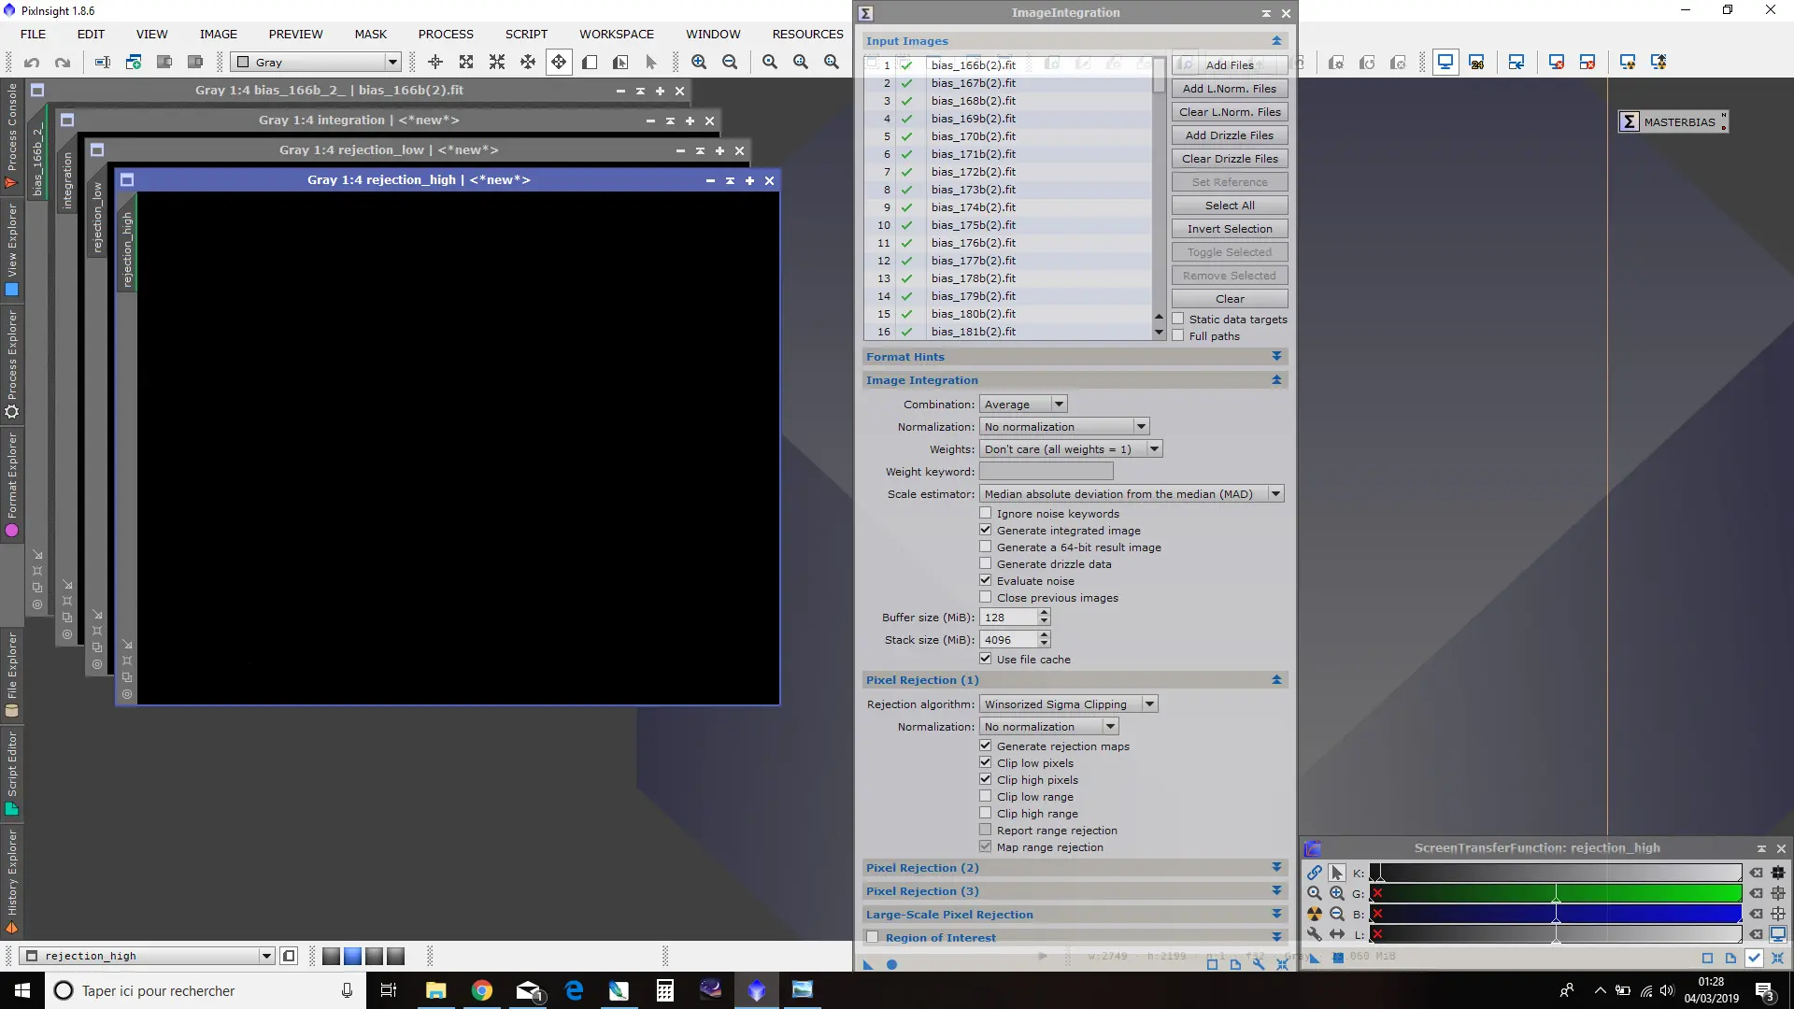Screen dimensions: 1794x1009
Task: Adjust the green G channel STF slider
Action: tap(1556, 893)
